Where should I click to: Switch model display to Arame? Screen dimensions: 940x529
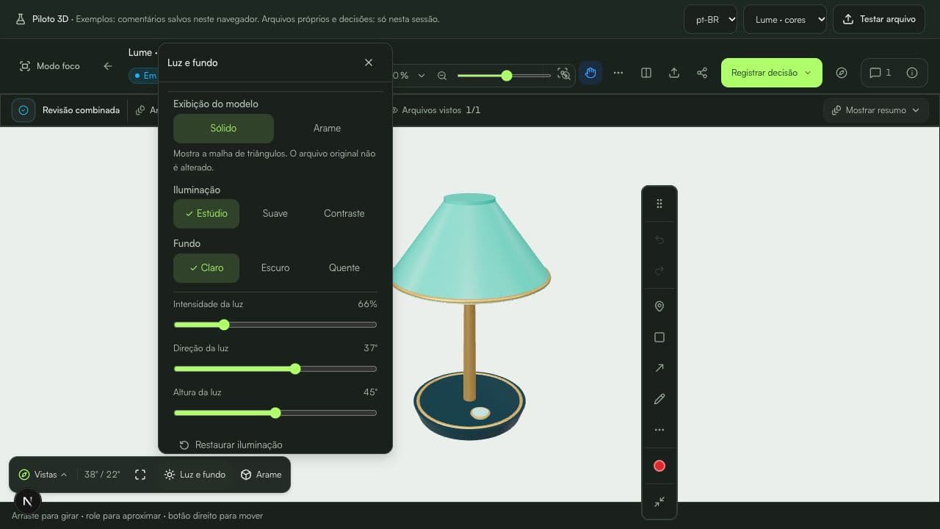[327, 128]
